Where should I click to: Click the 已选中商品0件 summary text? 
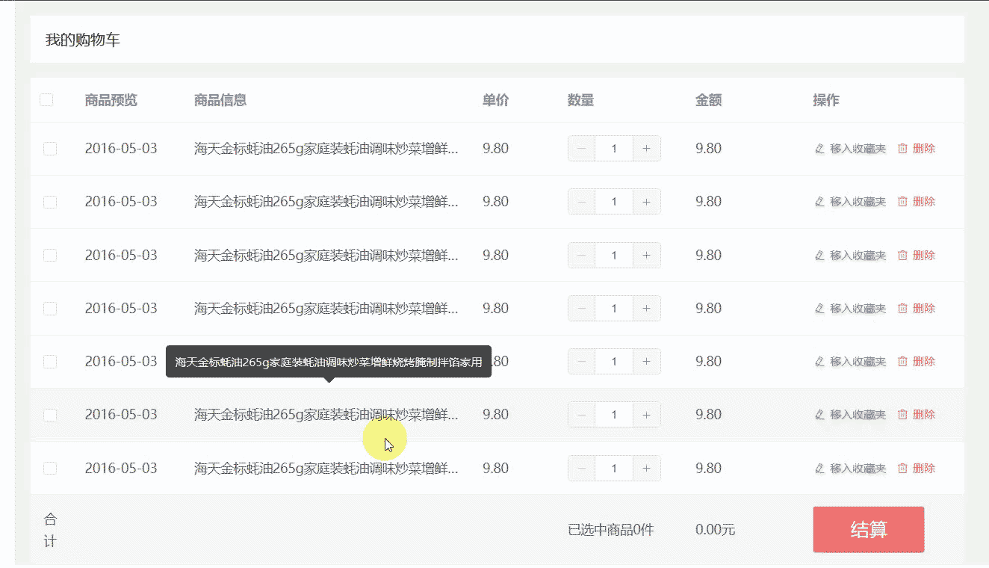pos(611,530)
